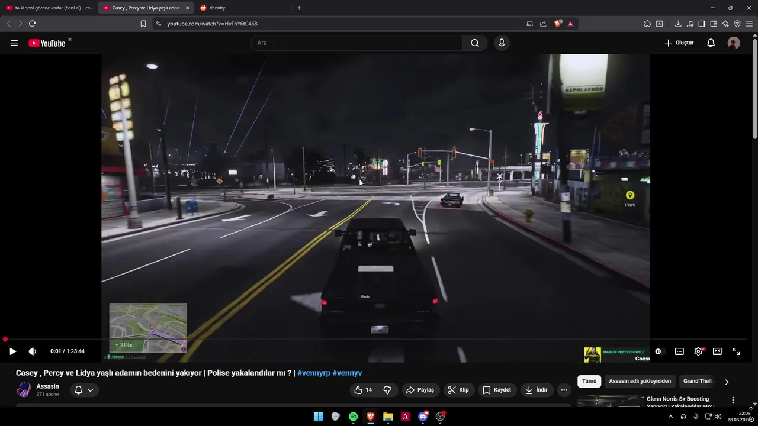Select the Assasin adlı yükleyiciden chip
Screen dimensions: 758x426
click(640, 382)
